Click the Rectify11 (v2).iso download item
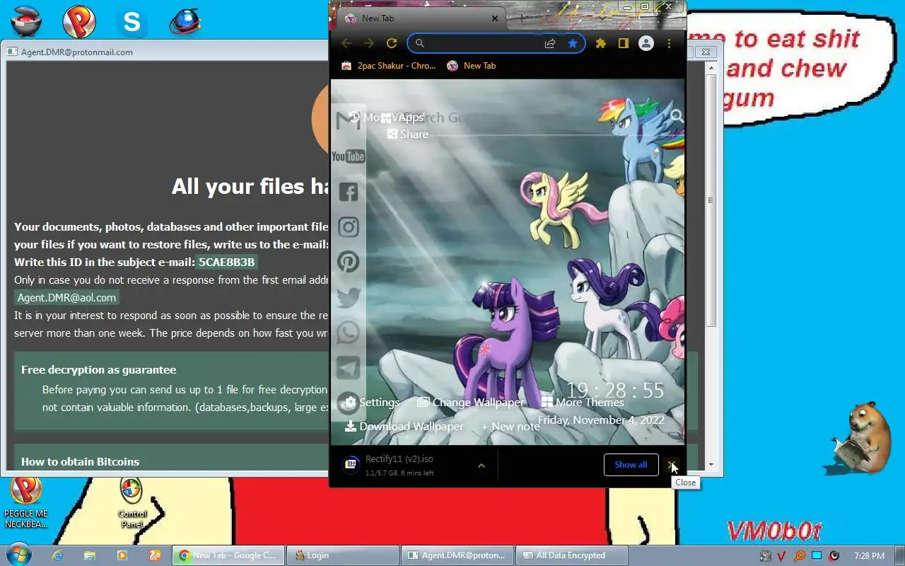Viewport: 905px width, 566px height. tap(399, 465)
